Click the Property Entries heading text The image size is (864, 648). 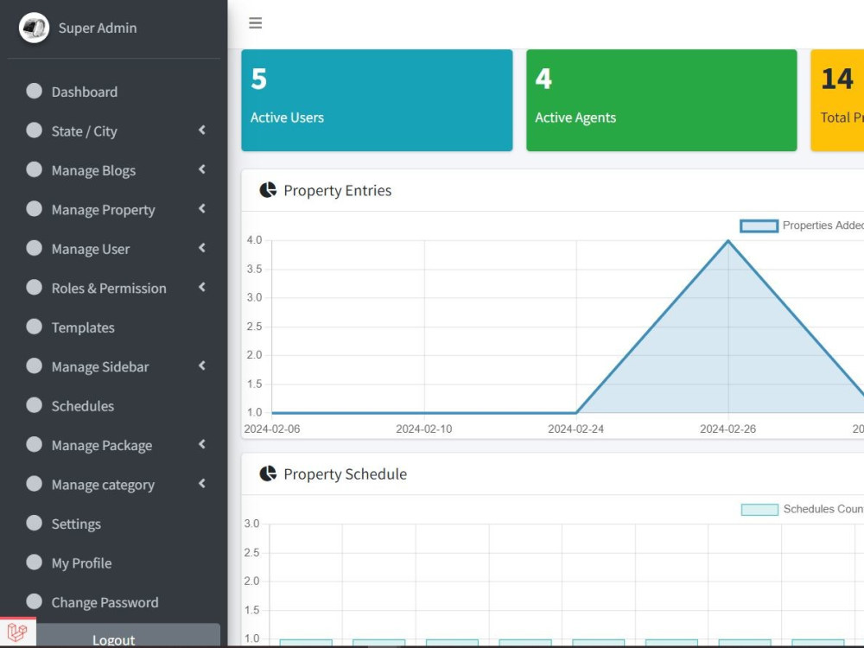point(337,191)
